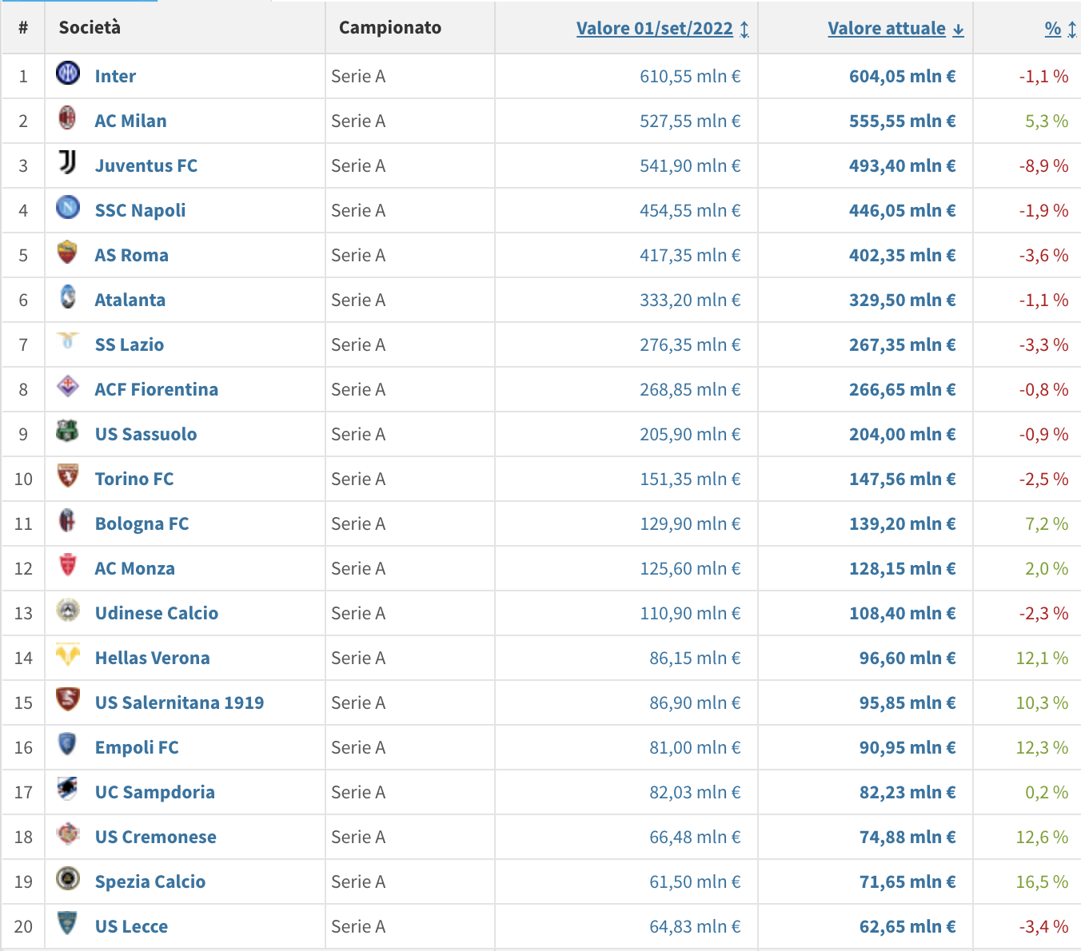Click the US Salernitana 1919 crest icon

click(68, 699)
